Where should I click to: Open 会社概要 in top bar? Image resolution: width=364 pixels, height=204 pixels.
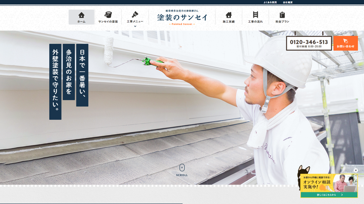tap(288, 2)
